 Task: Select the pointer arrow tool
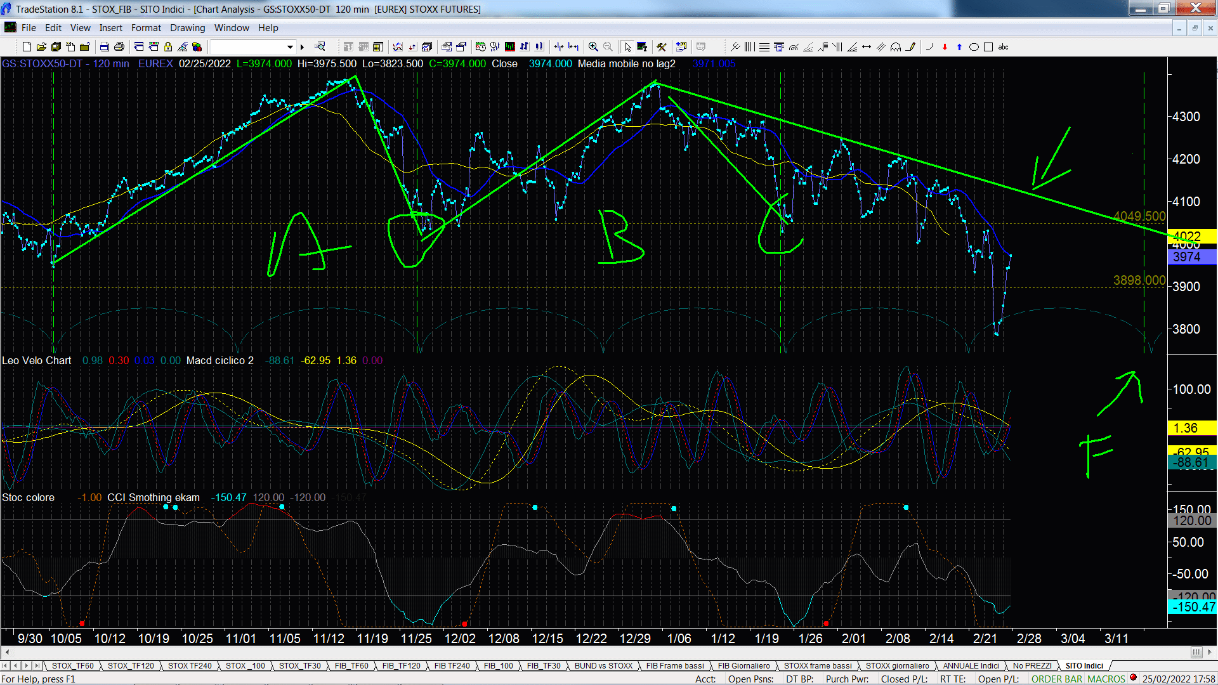point(627,47)
